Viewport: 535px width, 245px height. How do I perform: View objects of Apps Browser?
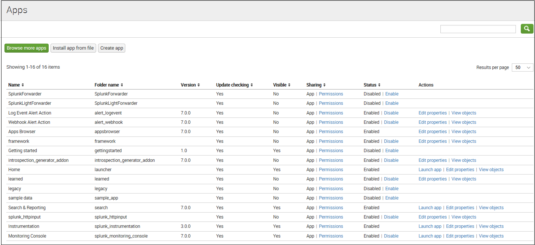(x=464, y=132)
